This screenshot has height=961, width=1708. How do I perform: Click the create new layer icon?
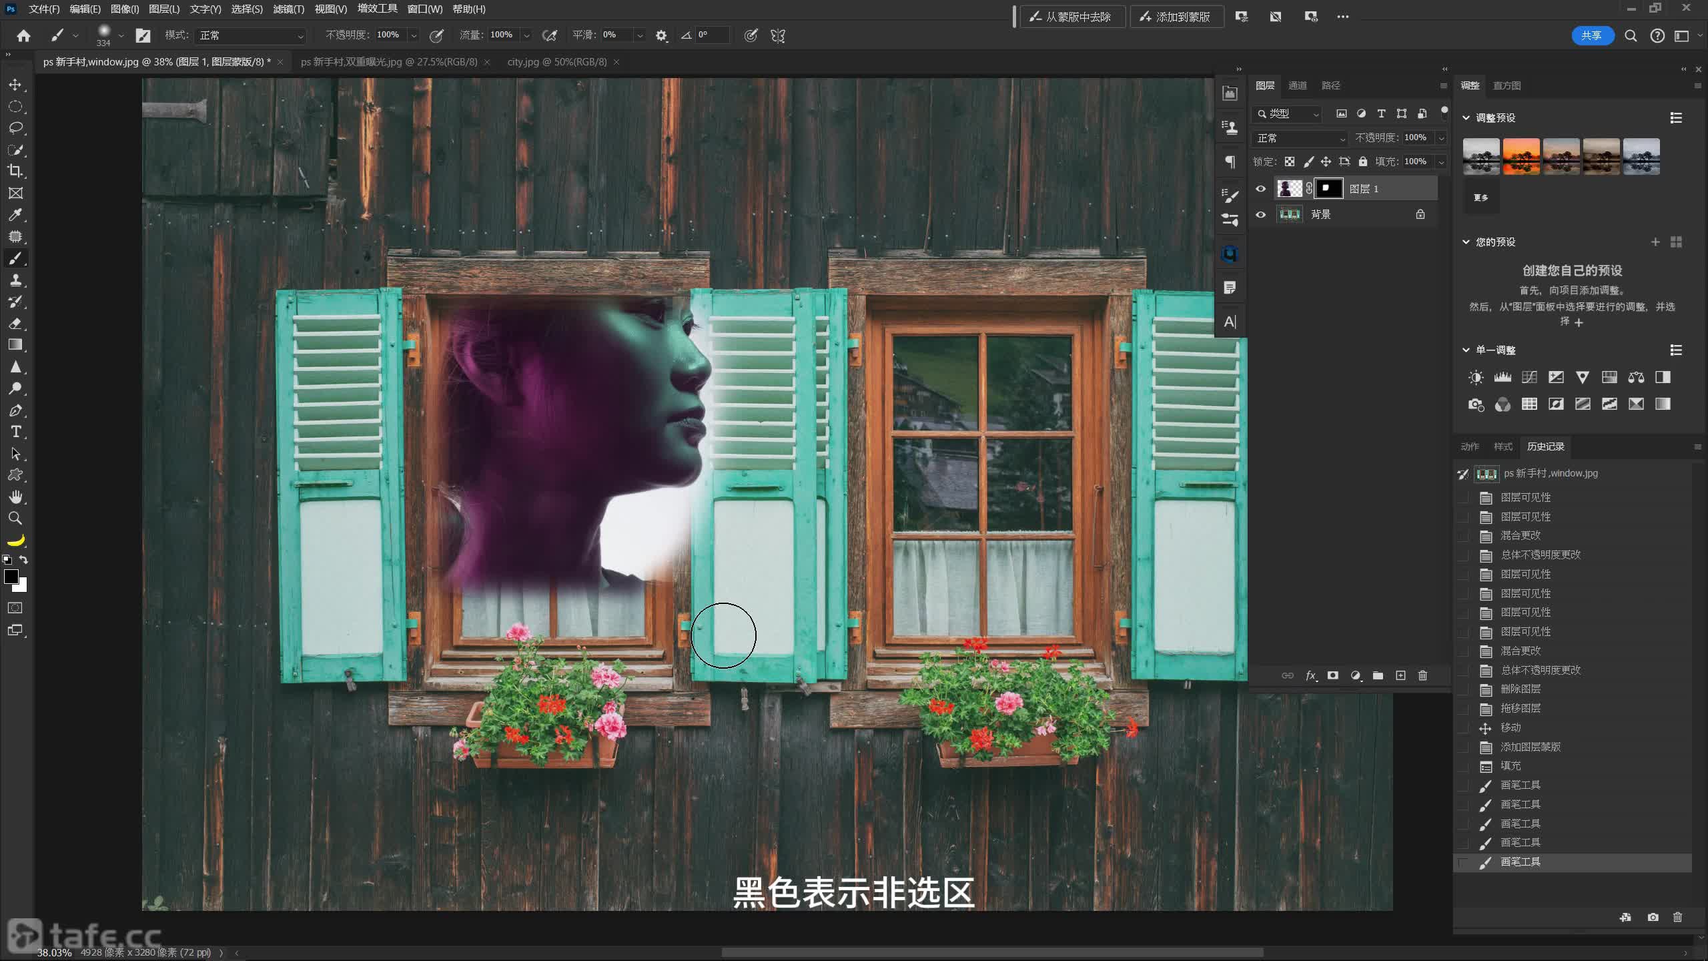(x=1400, y=675)
